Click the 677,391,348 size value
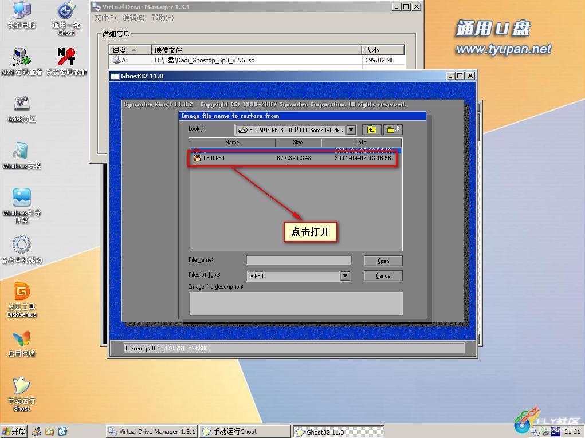585x438 pixels. [x=293, y=158]
